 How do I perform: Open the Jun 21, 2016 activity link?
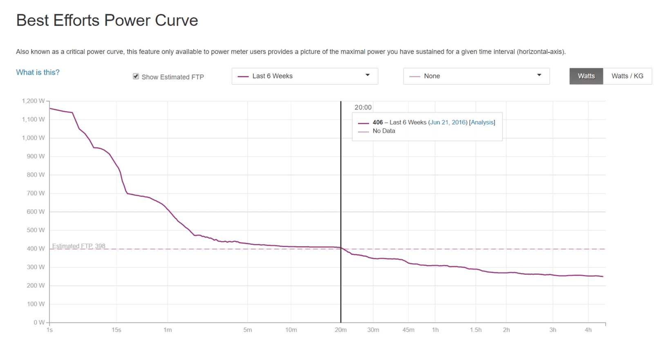tap(448, 122)
